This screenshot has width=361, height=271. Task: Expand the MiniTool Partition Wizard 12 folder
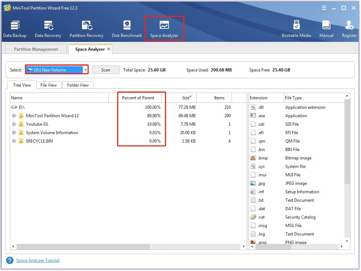[13, 115]
